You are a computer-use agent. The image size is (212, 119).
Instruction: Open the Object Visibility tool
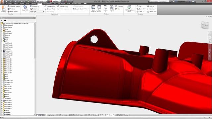coord(4,9)
